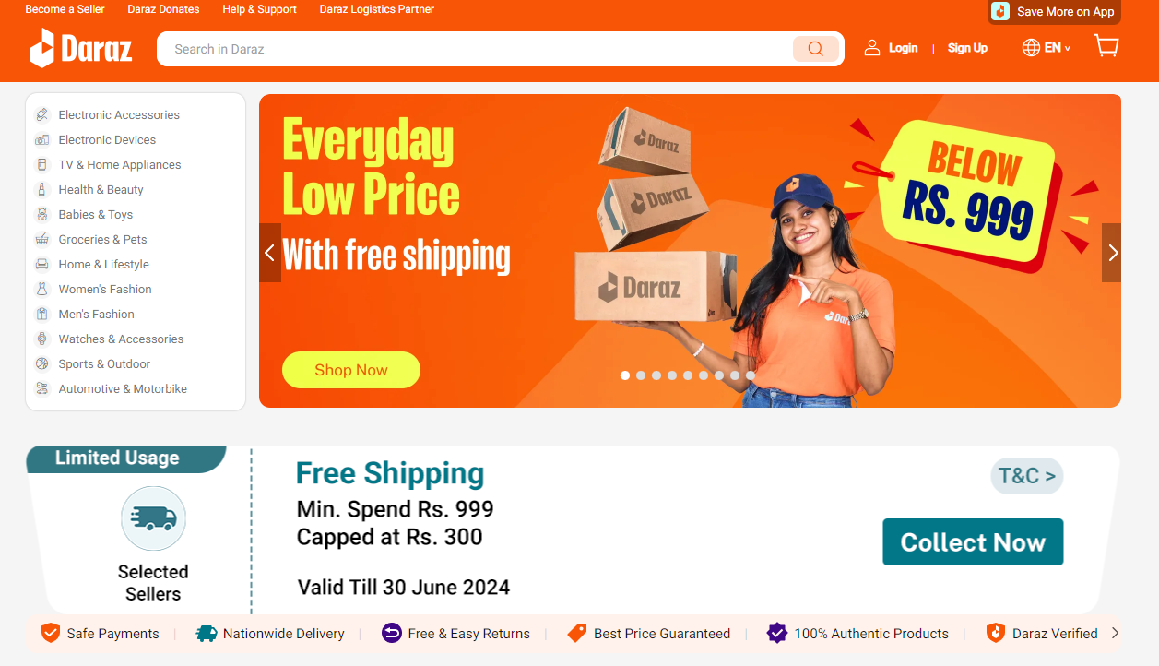Viewport: 1159px width, 666px height.
Task: Show previous banner with left arrow
Action: (x=270, y=253)
